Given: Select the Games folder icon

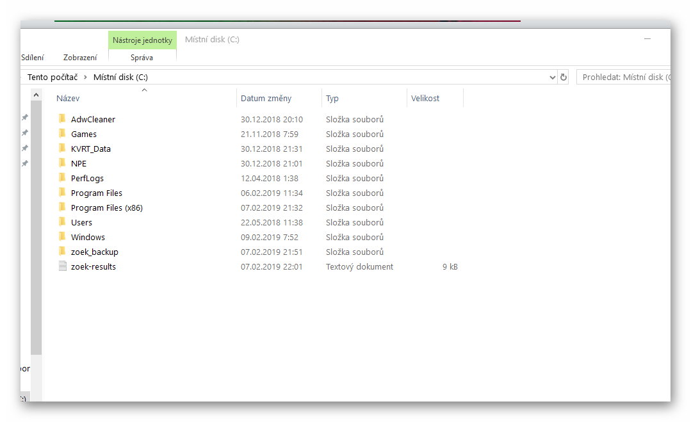Looking at the screenshot, I should [x=62, y=133].
